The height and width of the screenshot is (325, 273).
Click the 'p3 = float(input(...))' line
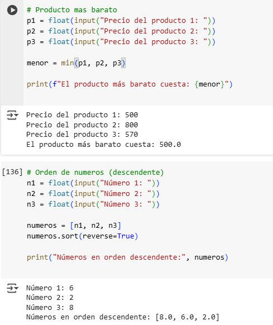tap(121, 42)
